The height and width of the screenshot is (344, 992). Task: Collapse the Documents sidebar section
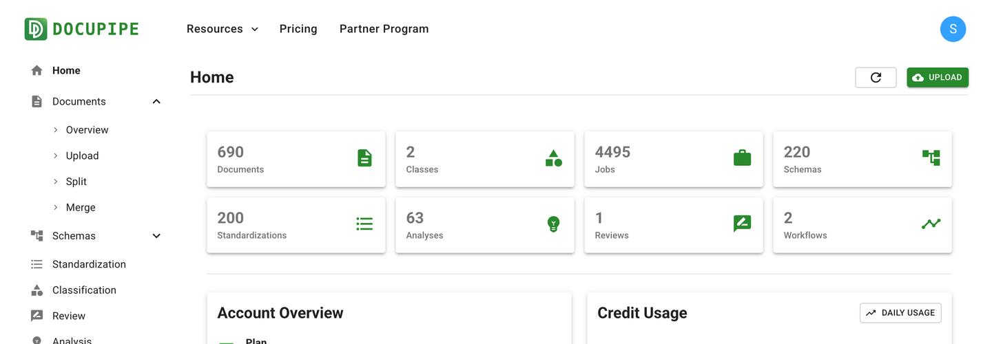click(156, 102)
